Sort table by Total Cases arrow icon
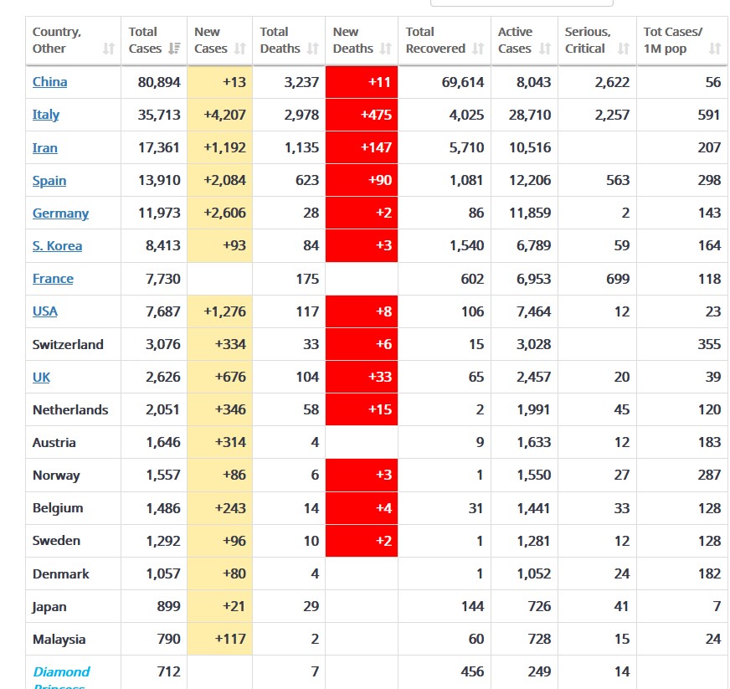Viewport: 730px width, 689px height. tap(174, 49)
